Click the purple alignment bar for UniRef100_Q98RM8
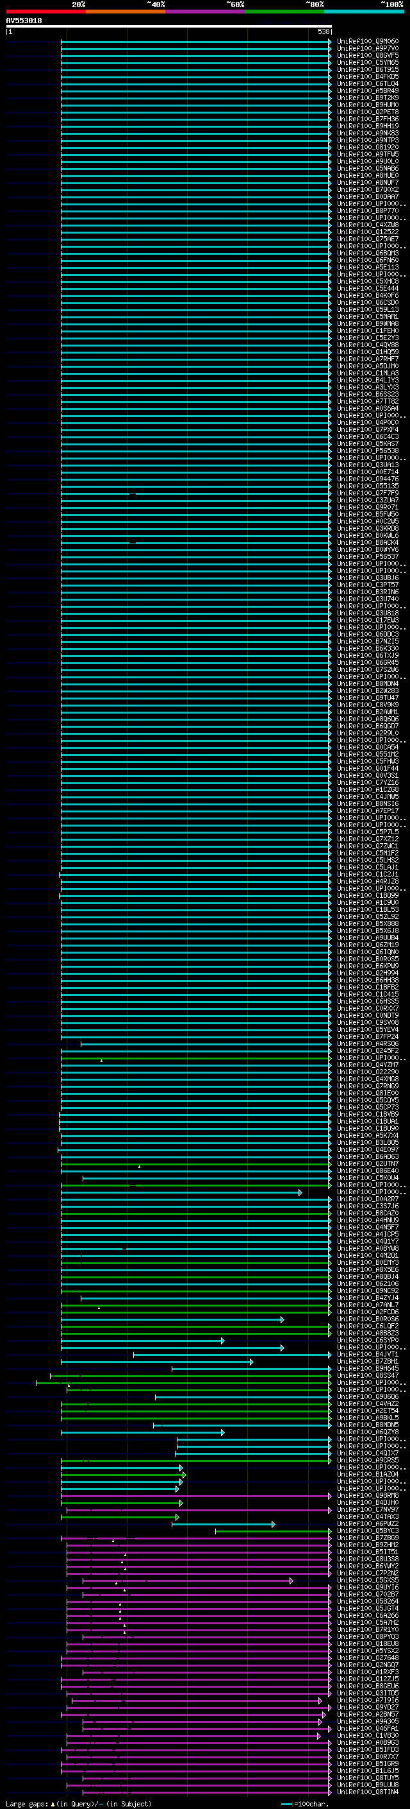Screen dimensions: 410x1809 [x=196, y=1496]
